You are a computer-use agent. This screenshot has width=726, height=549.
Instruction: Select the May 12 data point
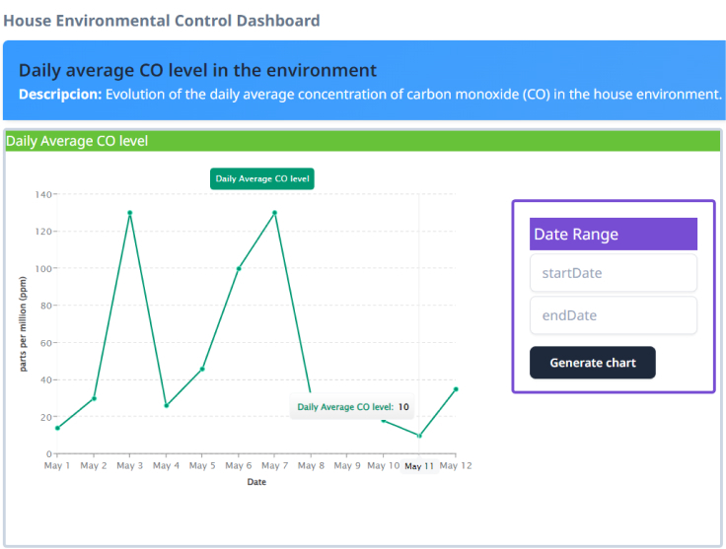tap(456, 389)
